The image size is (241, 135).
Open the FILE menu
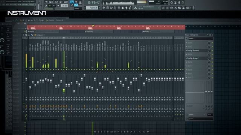(0, 4)
